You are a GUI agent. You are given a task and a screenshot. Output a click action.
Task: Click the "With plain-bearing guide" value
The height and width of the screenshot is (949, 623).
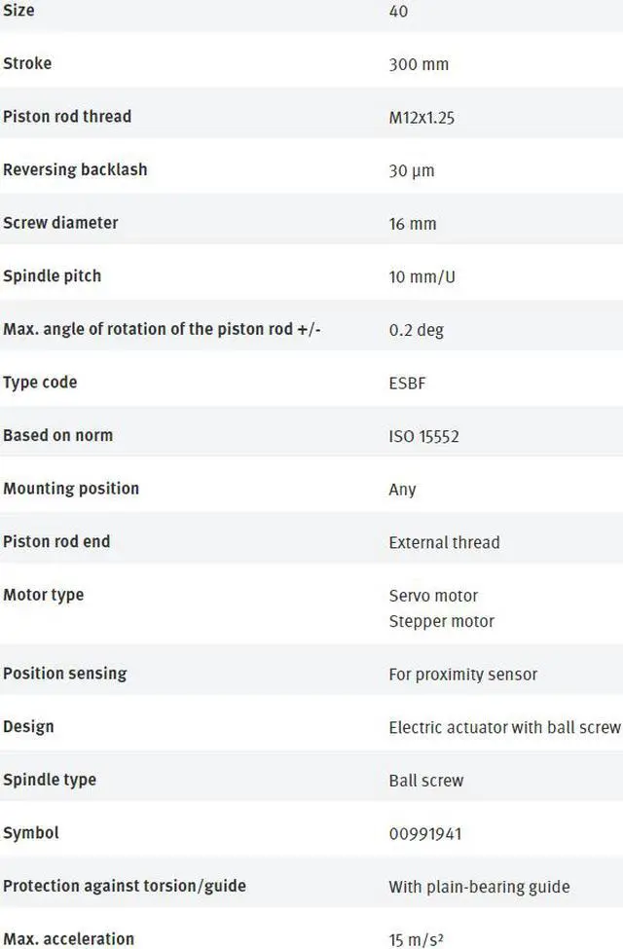click(479, 887)
